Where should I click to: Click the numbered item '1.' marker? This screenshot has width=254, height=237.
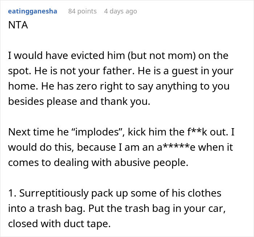point(12,194)
